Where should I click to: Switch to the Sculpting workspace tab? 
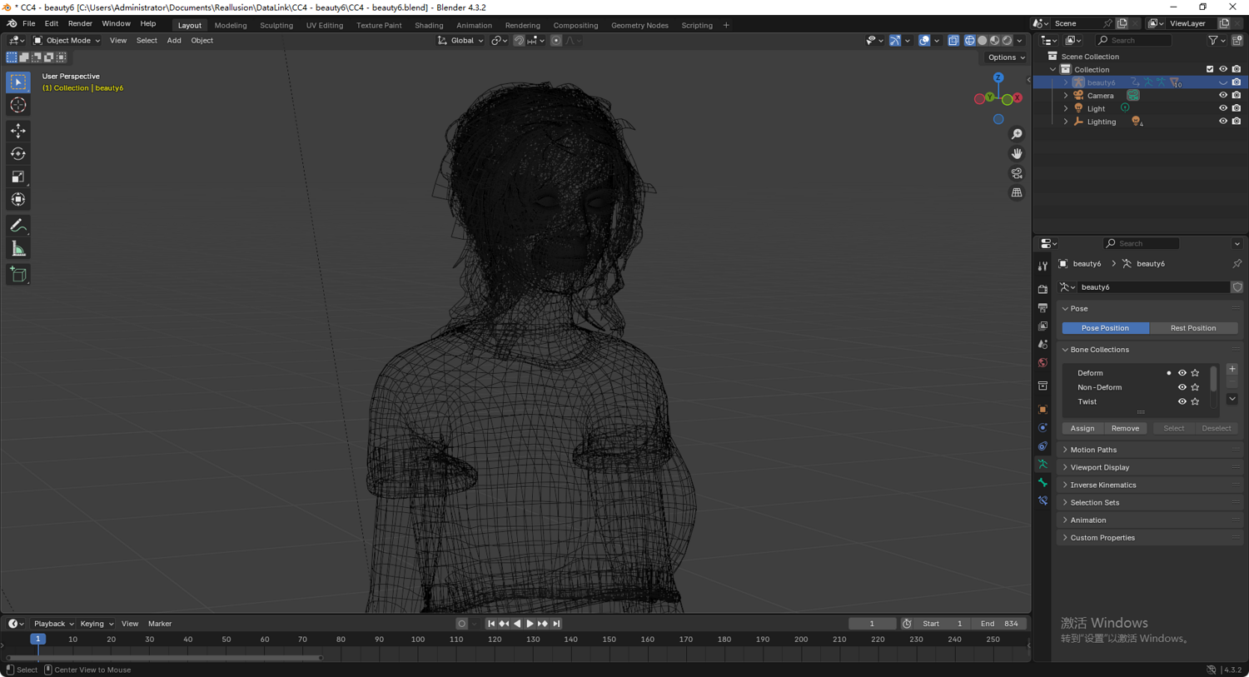point(276,26)
